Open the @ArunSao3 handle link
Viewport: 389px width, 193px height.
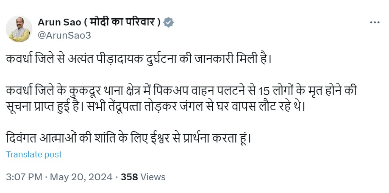(64, 36)
